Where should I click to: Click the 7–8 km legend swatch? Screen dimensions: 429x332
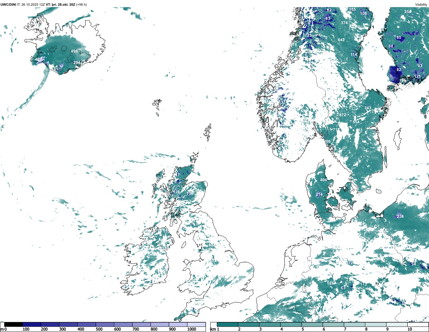pyautogui.click(x=354, y=324)
